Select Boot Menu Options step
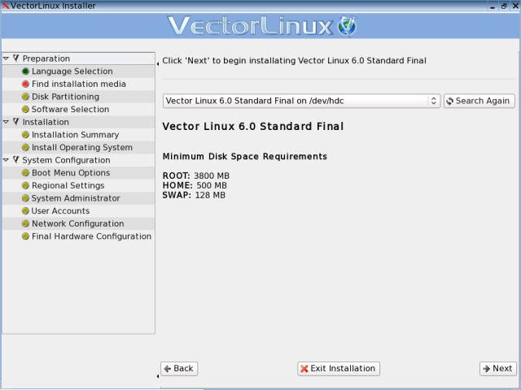Screen dimensions: 521x390 click(x=71, y=173)
